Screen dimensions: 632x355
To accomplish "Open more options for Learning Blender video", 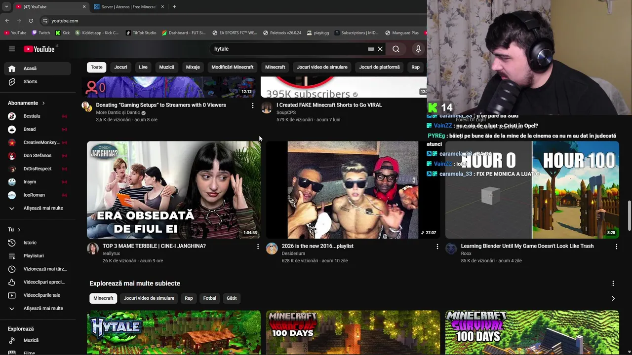I will [616, 246].
